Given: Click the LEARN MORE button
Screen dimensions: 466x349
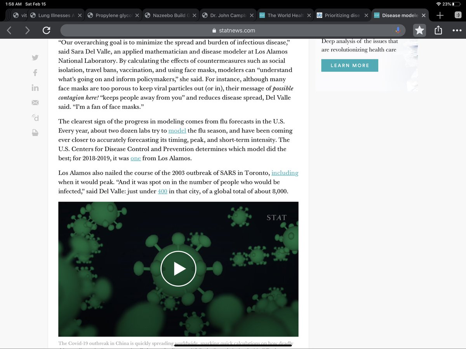Looking at the screenshot, I should tap(349, 65).
